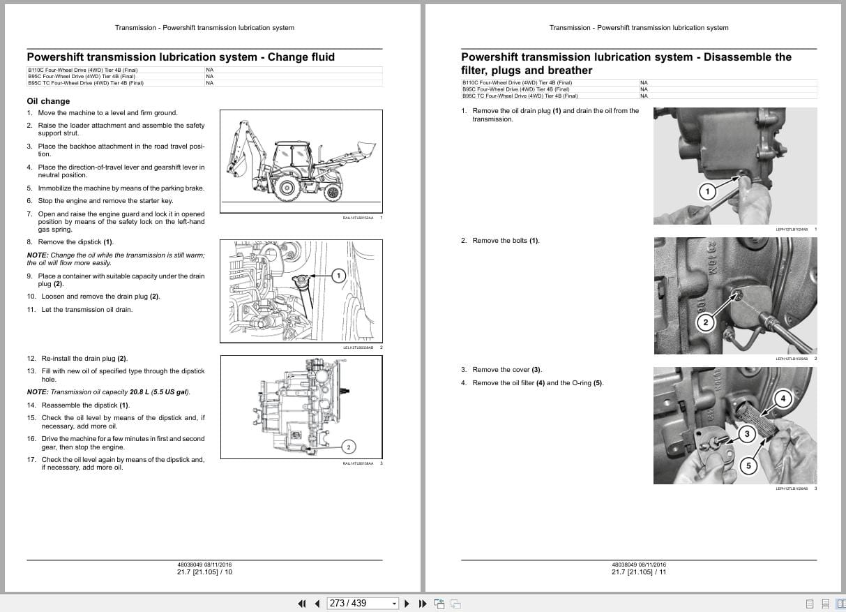This screenshot has height=612, width=846.
Task: Click the Change fluid section heading
Action: (x=181, y=57)
